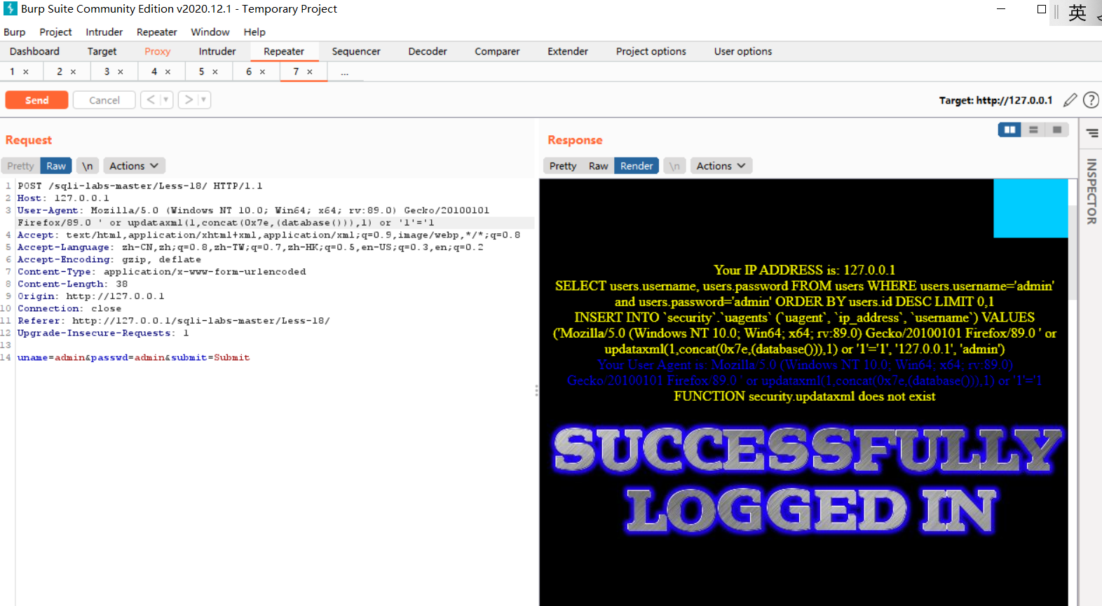Open the User options tab
1102x606 pixels.
[x=743, y=51]
